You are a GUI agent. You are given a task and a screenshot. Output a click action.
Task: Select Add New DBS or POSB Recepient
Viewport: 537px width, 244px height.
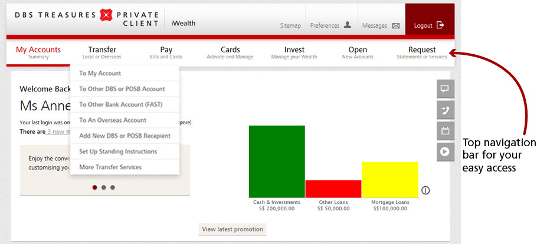[x=125, y=136]
